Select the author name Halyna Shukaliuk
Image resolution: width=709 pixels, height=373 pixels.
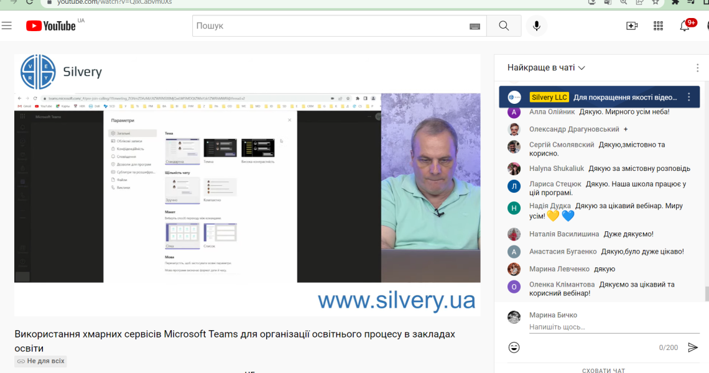[557, 168]
